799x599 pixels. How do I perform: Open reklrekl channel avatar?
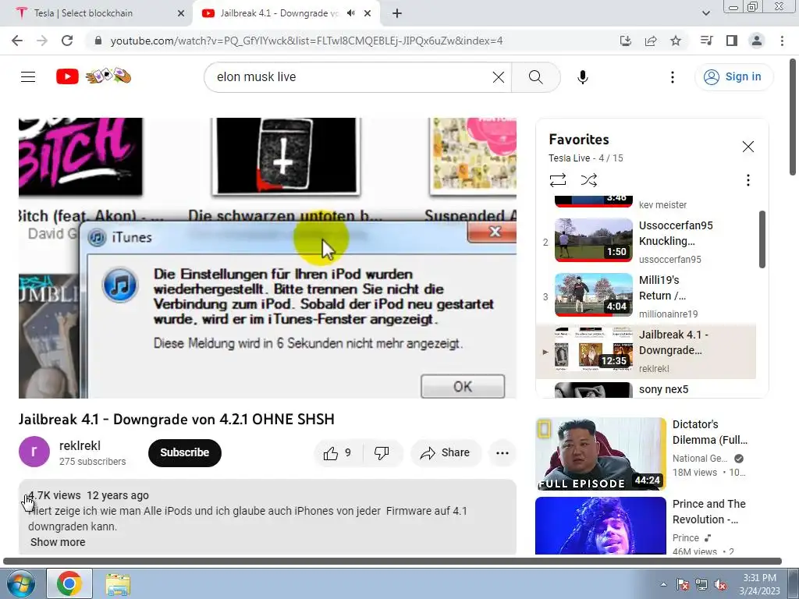[x=34, y=452]
